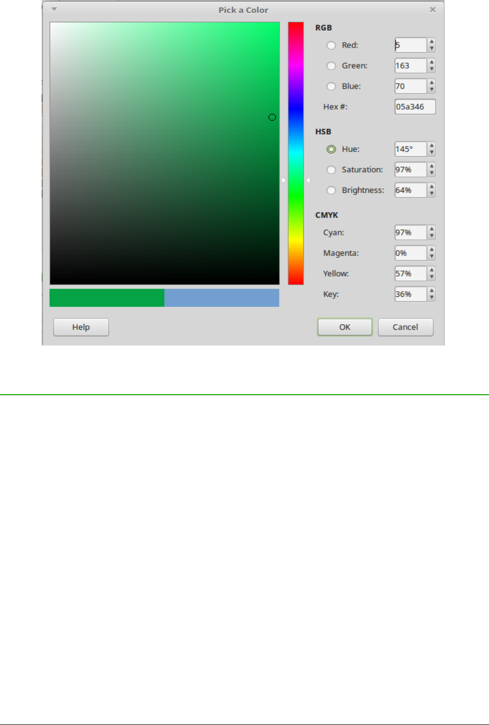The width and height of the screenshot is (489, 725).
Task: Increase the Magenta value with up arrow
Action: [432, 250]
